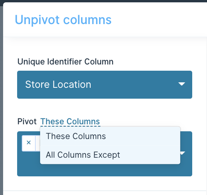Open the Unique Identifier Column select box
This screenshot has height=195, width=207.
point(105,85)
